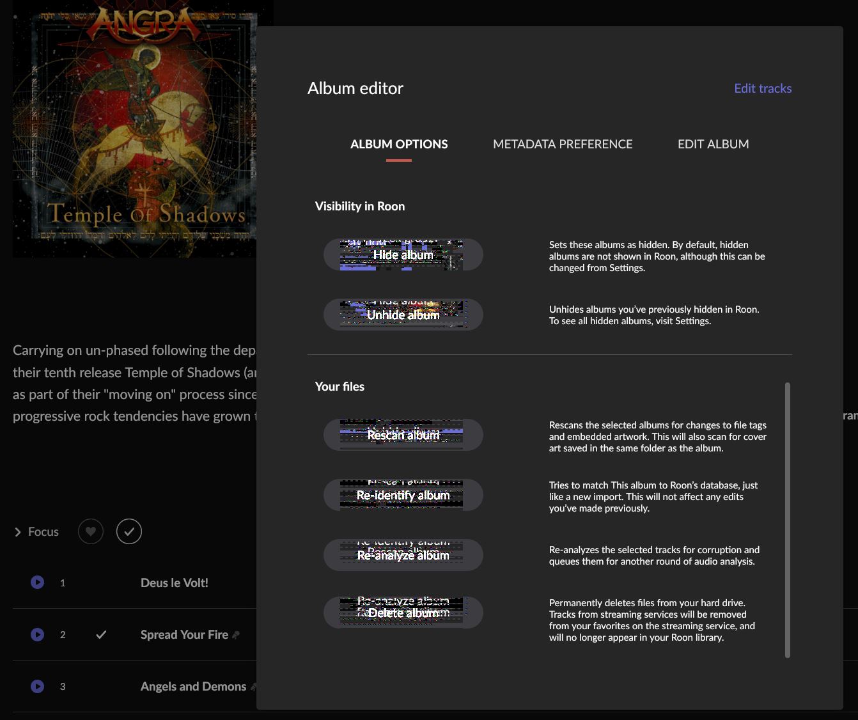This screenshot has width=858, height=720.
Task: Toggle the round checkmark filter icon
Action: tap(129, 531)
